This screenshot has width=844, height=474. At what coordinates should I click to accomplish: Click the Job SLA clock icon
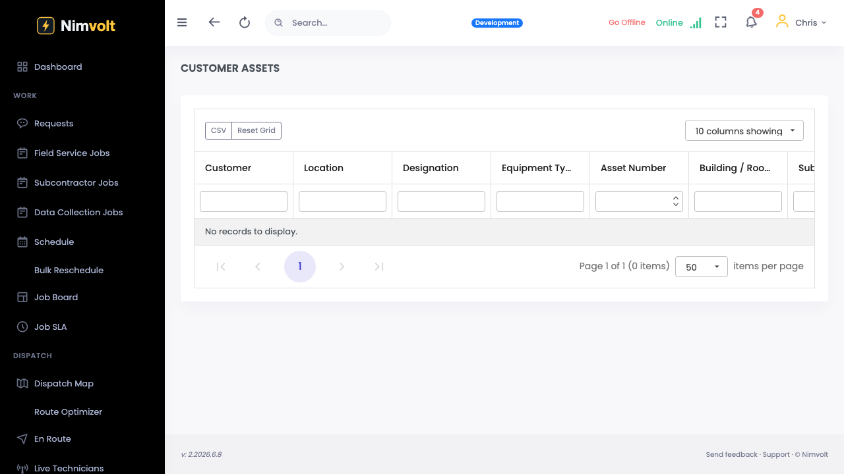point(22,327)
